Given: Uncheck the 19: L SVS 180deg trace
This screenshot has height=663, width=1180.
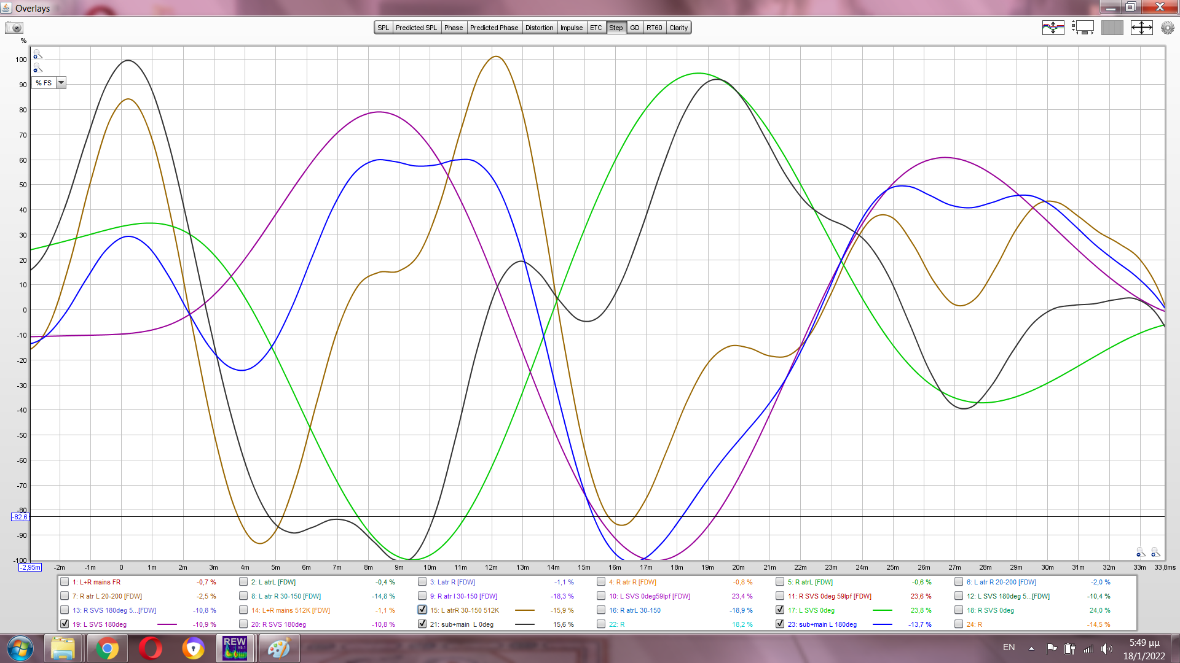Looking at the screenshot, I should point(65,624).
